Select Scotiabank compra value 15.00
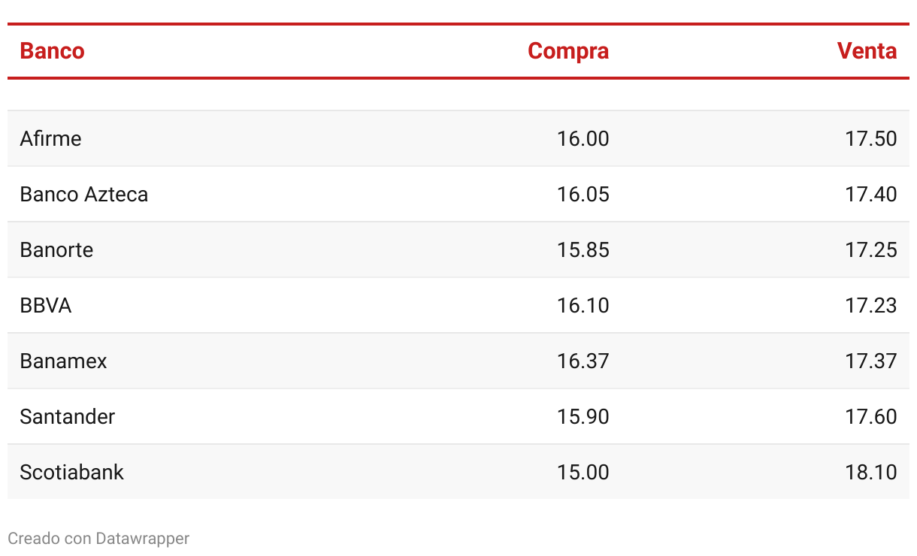The height and width of the screenshot is (556, 917). tap(583, 473)
